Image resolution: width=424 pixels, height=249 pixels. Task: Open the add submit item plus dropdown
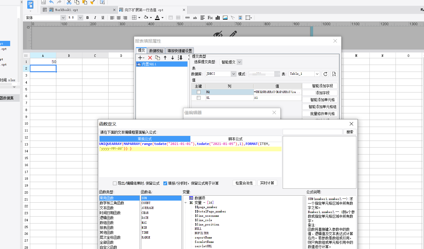[x=141, y=58]
